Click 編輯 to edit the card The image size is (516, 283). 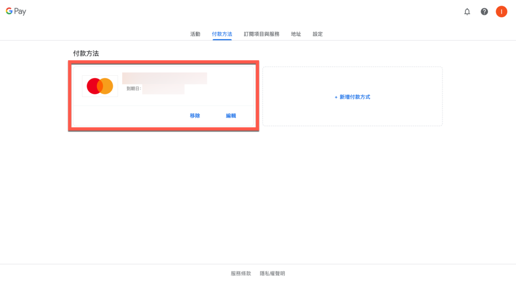pyautogui.click(x=231, y=116)
